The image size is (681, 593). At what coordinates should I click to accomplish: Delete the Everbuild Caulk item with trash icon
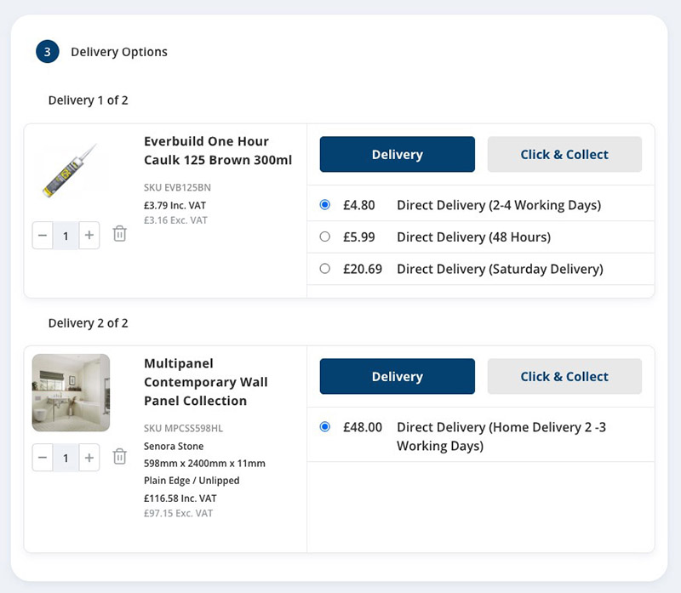pos(120,234)
